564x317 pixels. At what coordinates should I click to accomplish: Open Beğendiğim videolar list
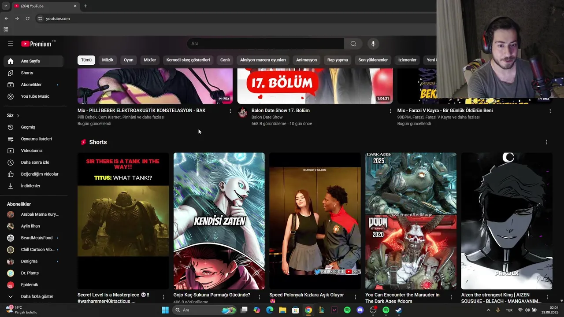(x=34, y=174)
